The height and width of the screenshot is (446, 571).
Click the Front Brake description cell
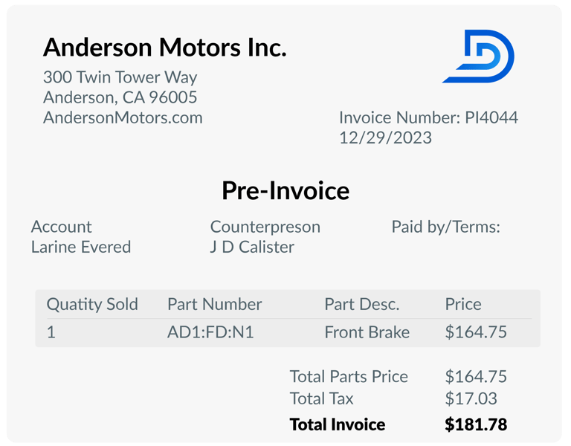coord(367,332)
